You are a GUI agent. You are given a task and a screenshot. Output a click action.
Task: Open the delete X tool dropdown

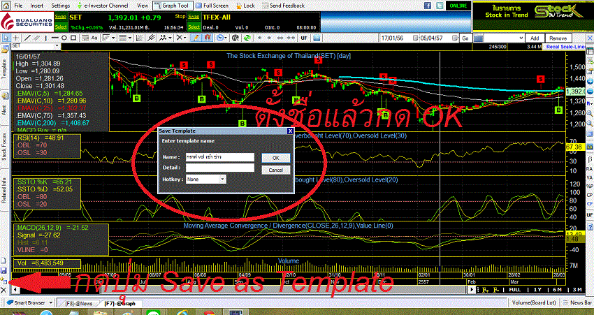185,38
